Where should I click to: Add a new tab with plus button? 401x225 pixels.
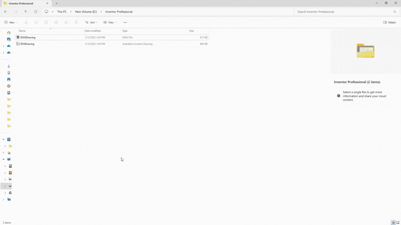point(57,3)
